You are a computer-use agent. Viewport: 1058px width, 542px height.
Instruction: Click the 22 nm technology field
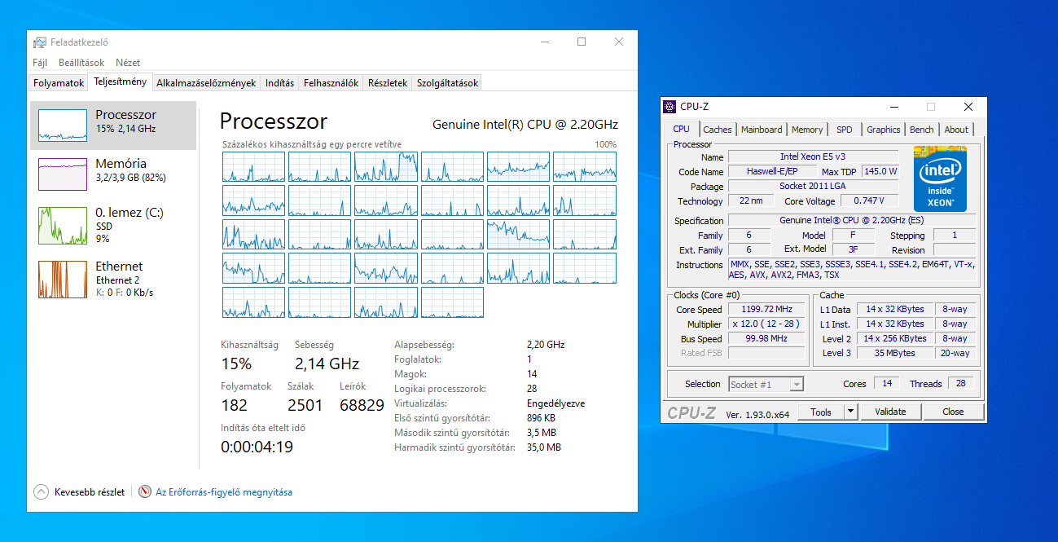(751, 200)
